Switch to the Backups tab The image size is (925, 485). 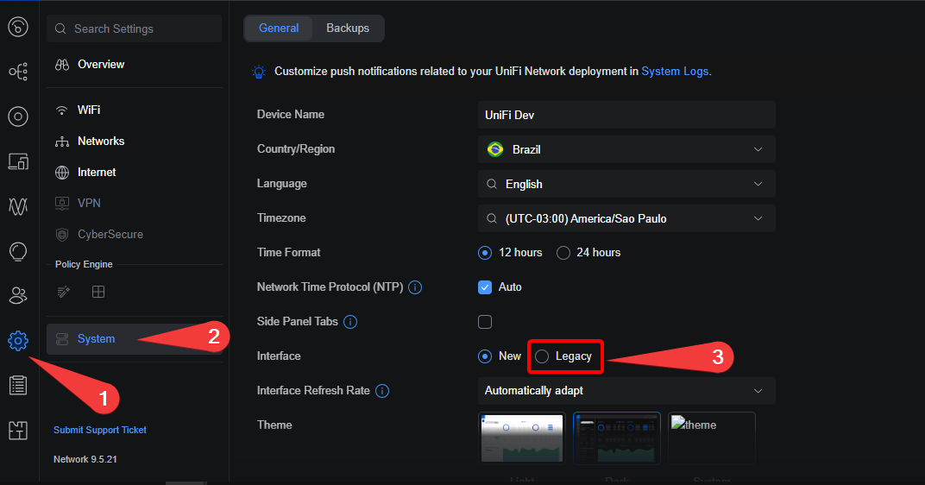point(348,28)
